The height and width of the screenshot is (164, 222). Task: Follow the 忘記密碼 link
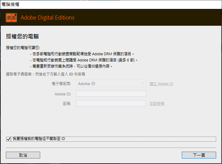click(x=157, y=104)
